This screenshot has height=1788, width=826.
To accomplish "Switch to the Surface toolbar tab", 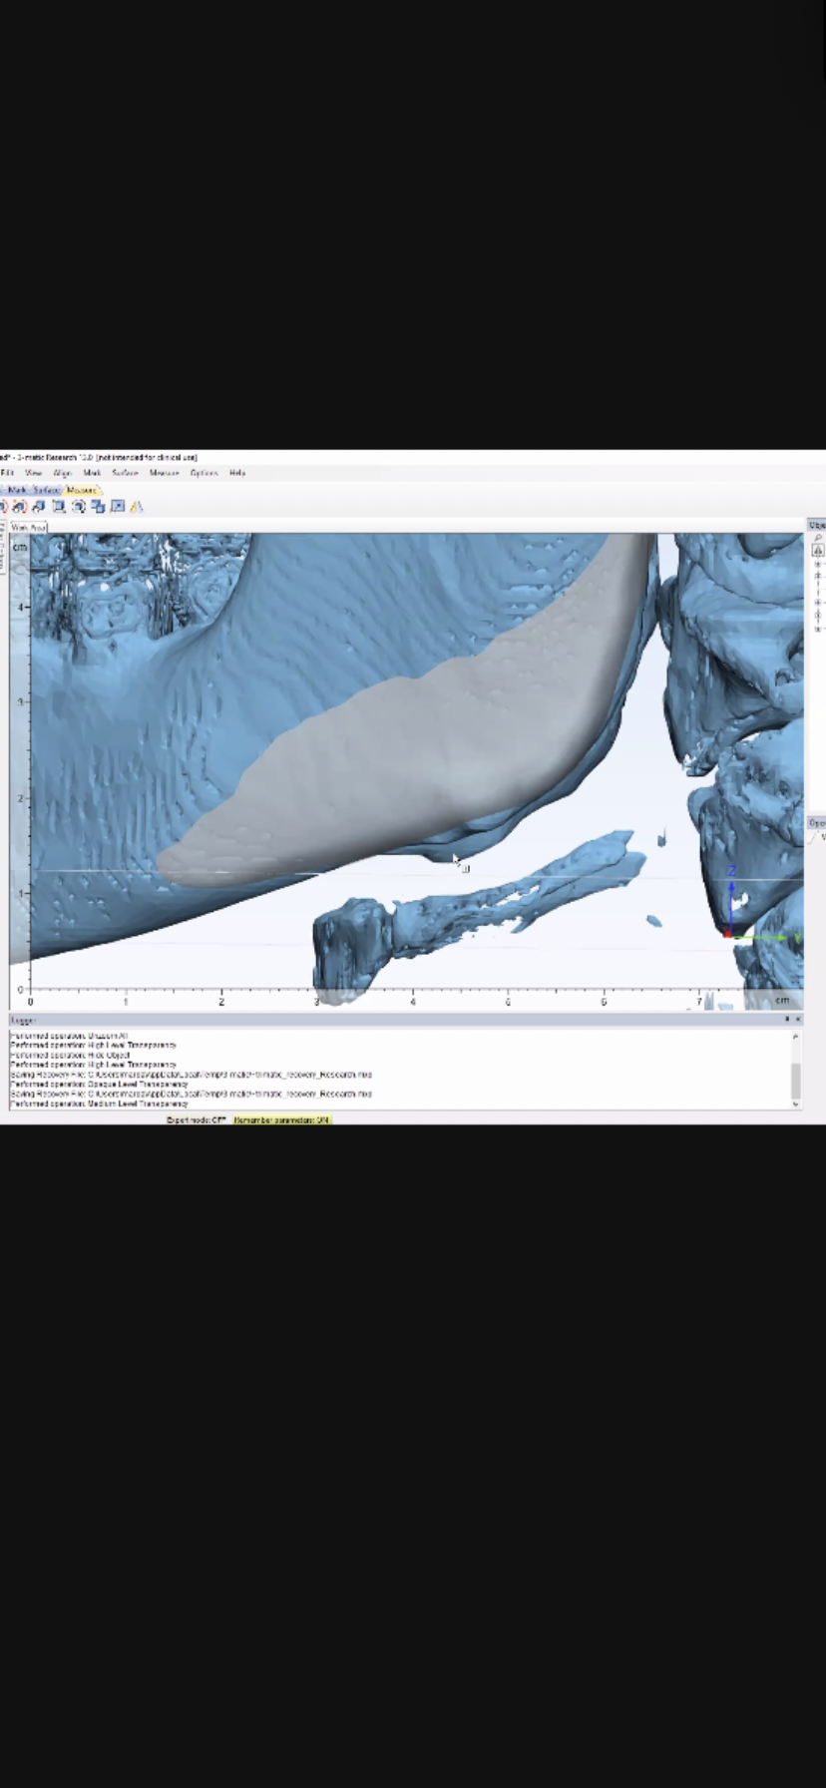I will tap(46, 490).
